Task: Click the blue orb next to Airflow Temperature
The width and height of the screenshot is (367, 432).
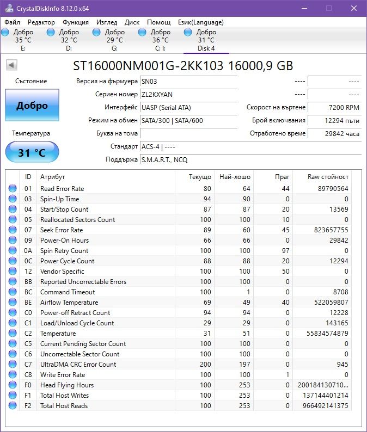Action: [x=13, y=302]
